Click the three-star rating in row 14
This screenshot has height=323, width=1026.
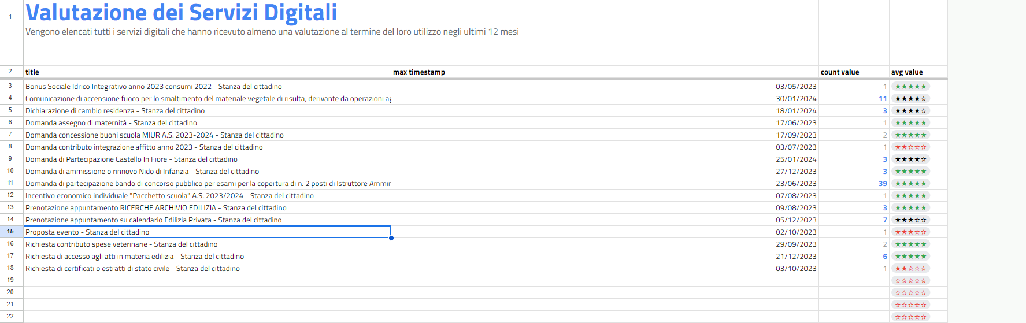pyautogui.click(x=910, y=220)
